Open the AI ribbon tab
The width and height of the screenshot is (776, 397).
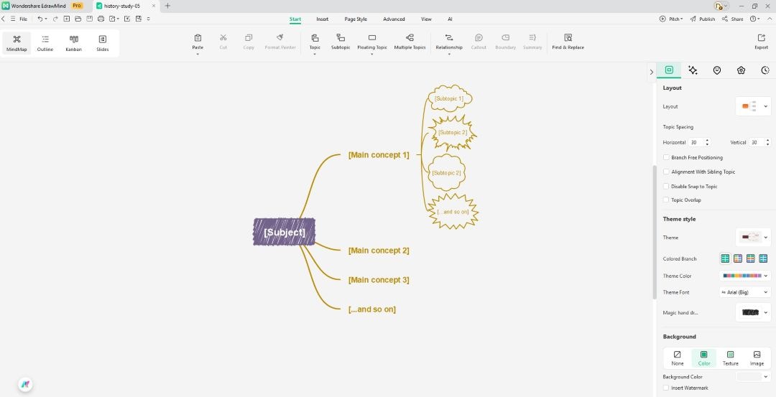[450, 19]
